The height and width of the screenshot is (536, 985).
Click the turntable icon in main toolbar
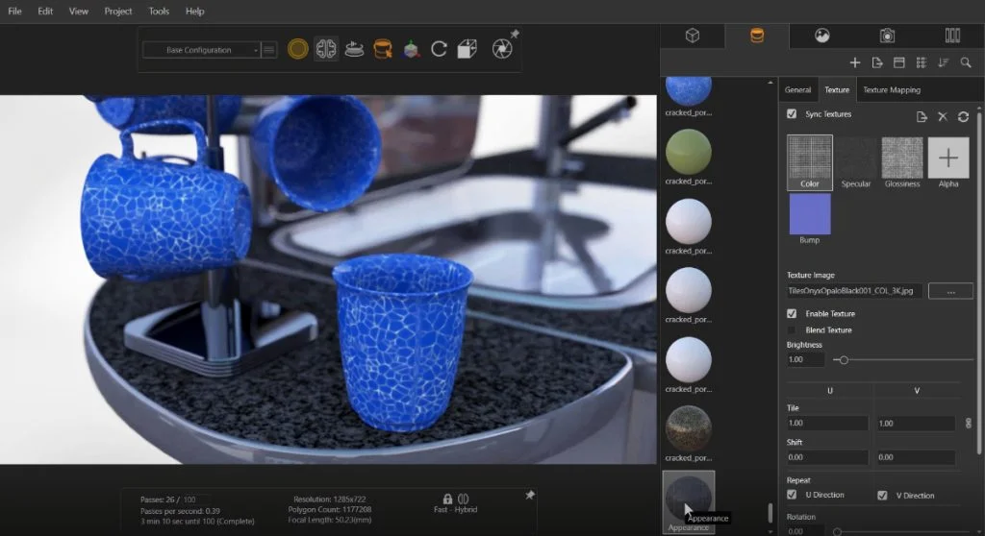pyautogui.click(x=354, y=49)
